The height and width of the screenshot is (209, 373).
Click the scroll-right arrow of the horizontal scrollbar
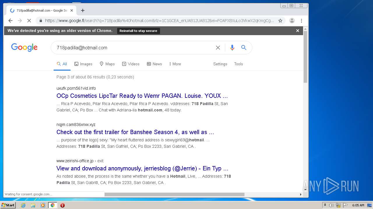[x=301, y=194]
